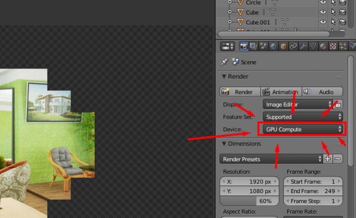Open the Device GPU Compute dropdown
Image resolution: width=356 pixels, height=218 pixels.
pos(303,129)
